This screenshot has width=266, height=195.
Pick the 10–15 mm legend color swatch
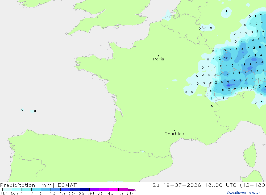pos(56,190)
